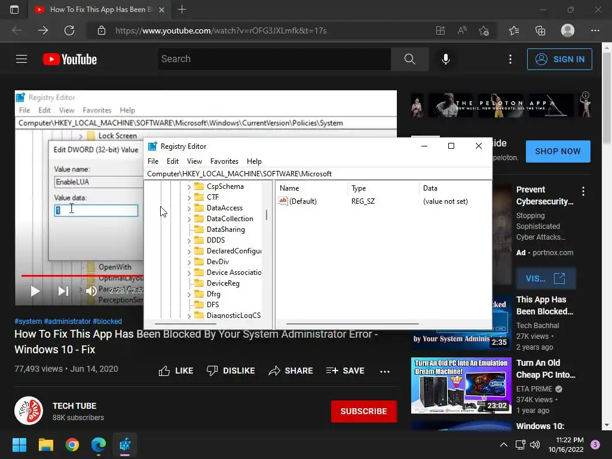Add this page to favorites
The width and height of the screenshot is (612, 459).
click(484, 30)
